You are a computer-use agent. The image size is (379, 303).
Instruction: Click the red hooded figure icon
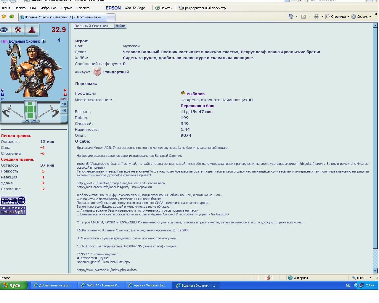pos(32,30)
